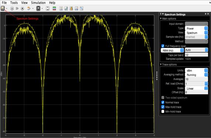Screen dimensions: 211x138
Task: Collapse Spectrum Settings panel header triangle
Action: [x=163, y=14]
